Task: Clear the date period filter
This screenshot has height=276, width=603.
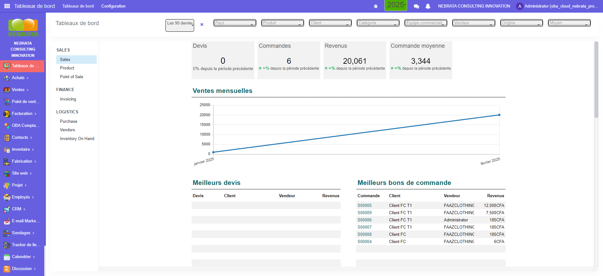Action: [x=202, y=24]
